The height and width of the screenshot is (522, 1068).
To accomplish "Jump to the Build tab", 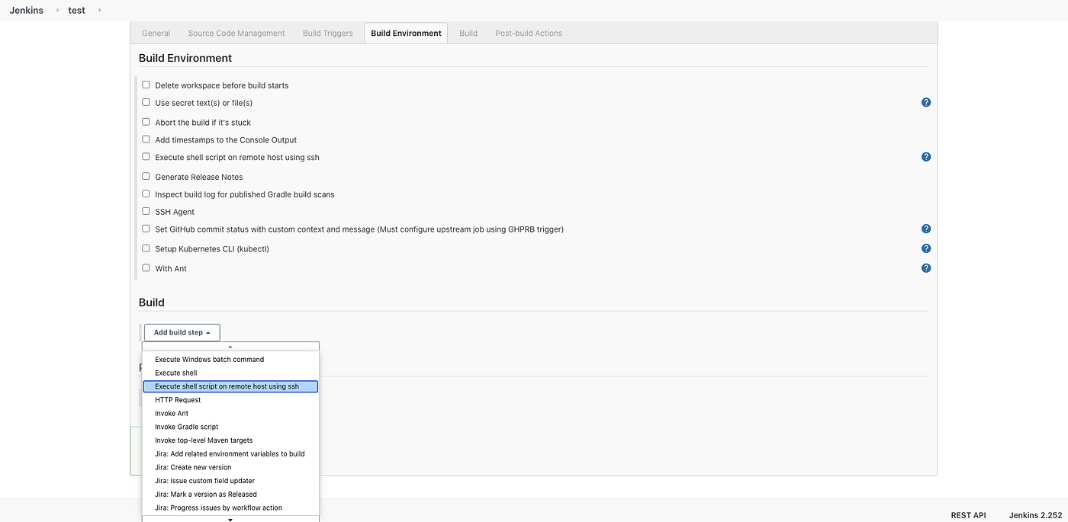I will (468, 33).
